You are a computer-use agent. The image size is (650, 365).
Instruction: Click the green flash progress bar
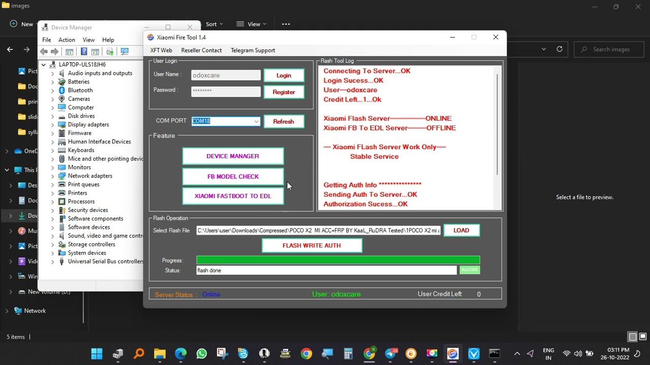(338, 260)
